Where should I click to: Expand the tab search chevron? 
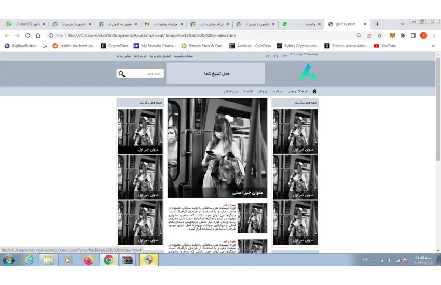click(x=403, y=24)
